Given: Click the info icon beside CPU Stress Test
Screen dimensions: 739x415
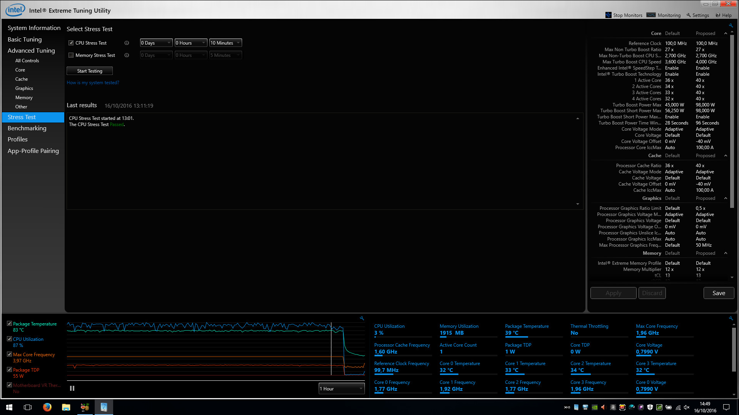Looking at the screenshot, I should (x=127, y=43).
